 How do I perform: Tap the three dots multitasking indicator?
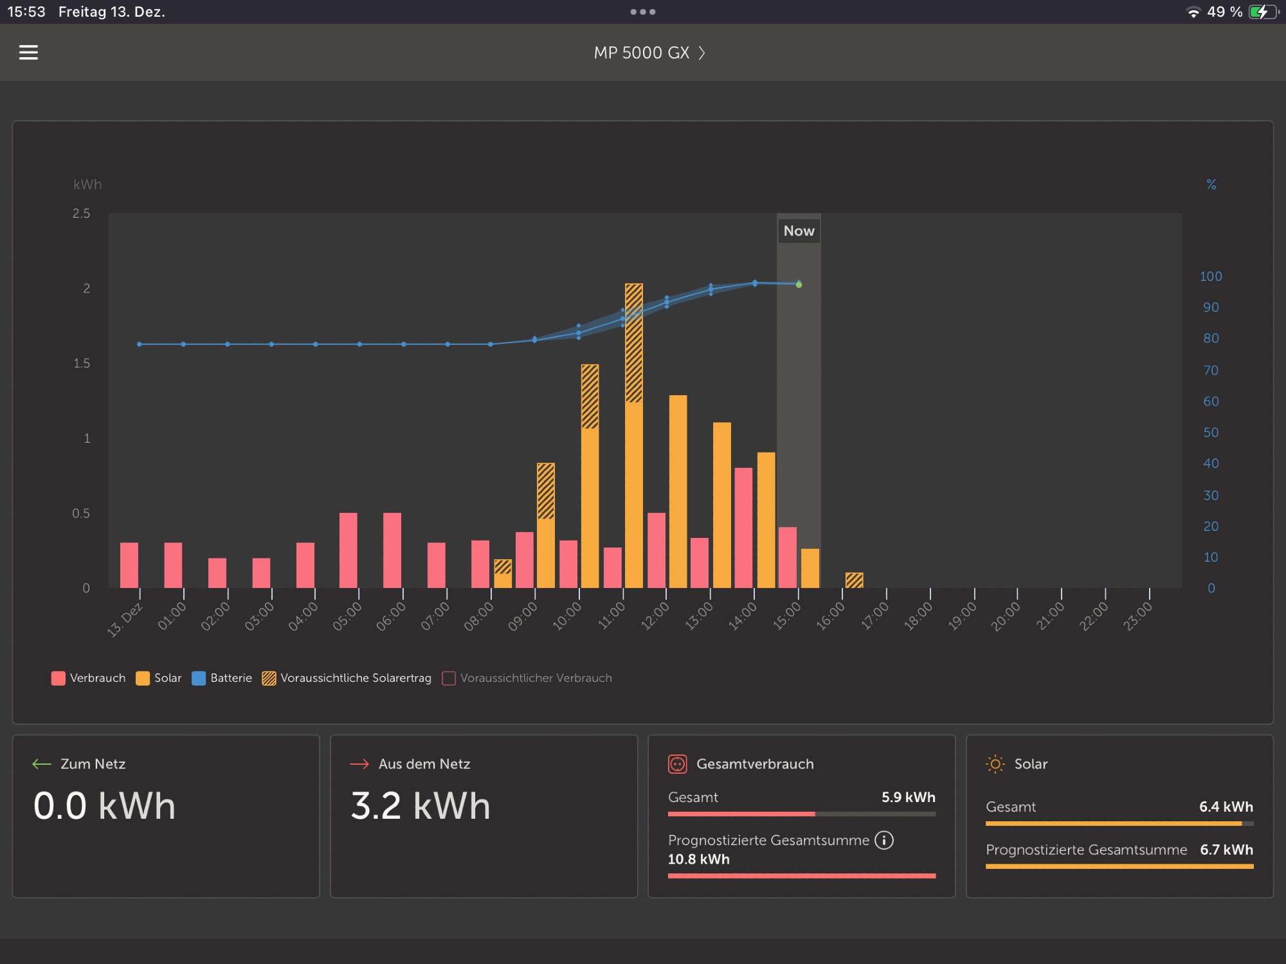643,12
